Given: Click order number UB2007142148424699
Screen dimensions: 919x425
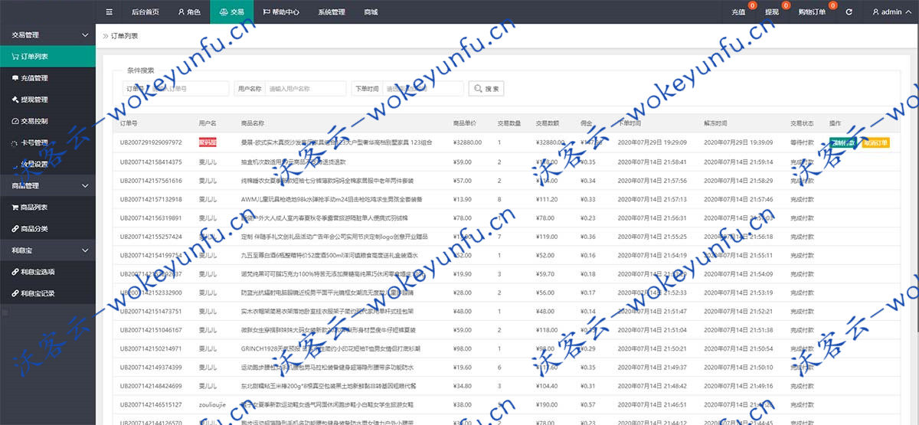Looking at the screenshot, I should pyautogui.click(x=151, y=387).
